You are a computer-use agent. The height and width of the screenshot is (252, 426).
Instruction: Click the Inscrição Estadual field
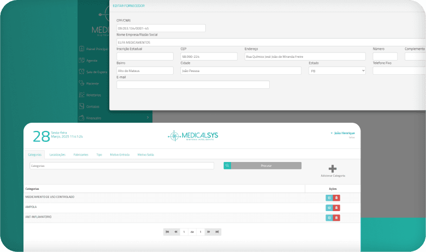(145, 56)
